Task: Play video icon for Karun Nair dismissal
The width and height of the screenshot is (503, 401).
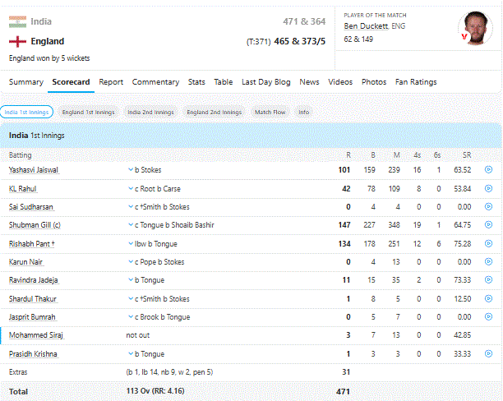Action: pos(488,261)
